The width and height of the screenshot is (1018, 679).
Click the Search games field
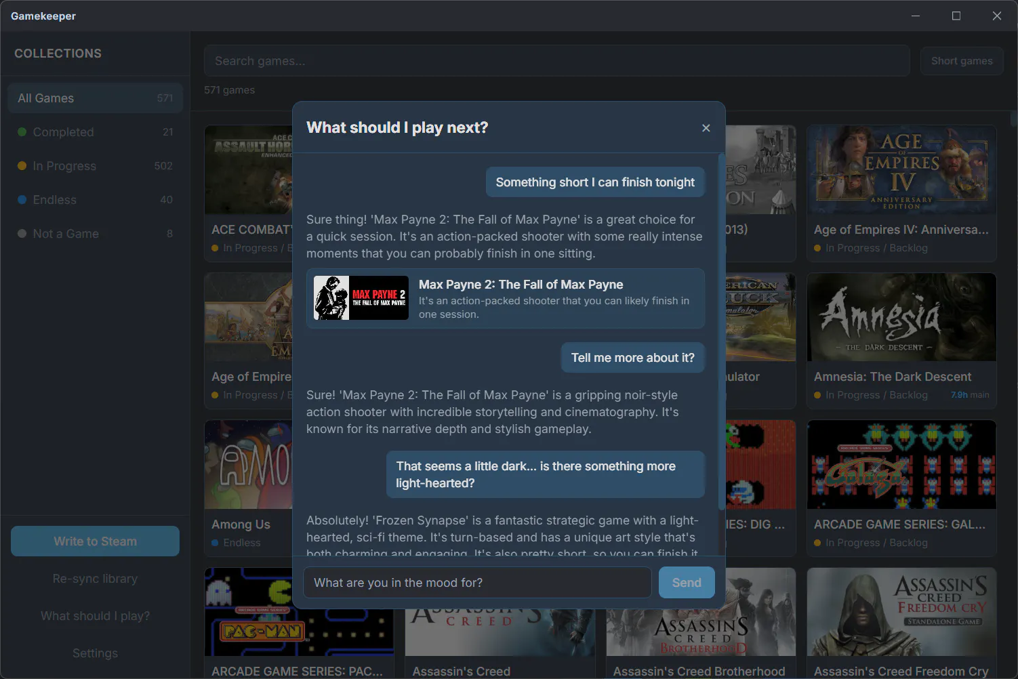(x=557, y=61)
